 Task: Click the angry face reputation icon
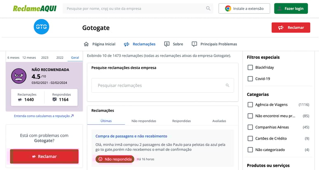click(19, 76)
